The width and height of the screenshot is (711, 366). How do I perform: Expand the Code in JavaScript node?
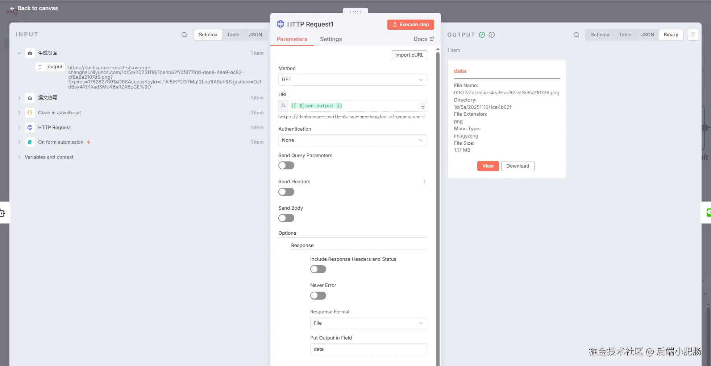20,113
